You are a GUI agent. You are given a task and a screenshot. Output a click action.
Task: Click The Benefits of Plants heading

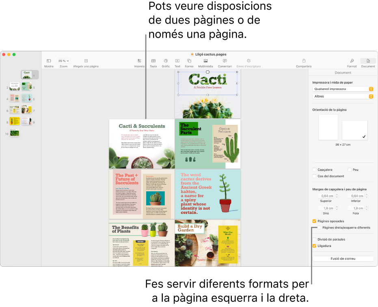125,229
